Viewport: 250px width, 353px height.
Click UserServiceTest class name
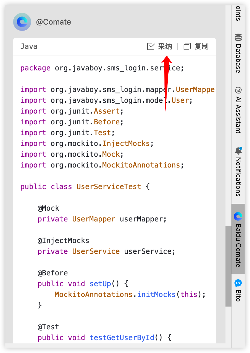109,187
